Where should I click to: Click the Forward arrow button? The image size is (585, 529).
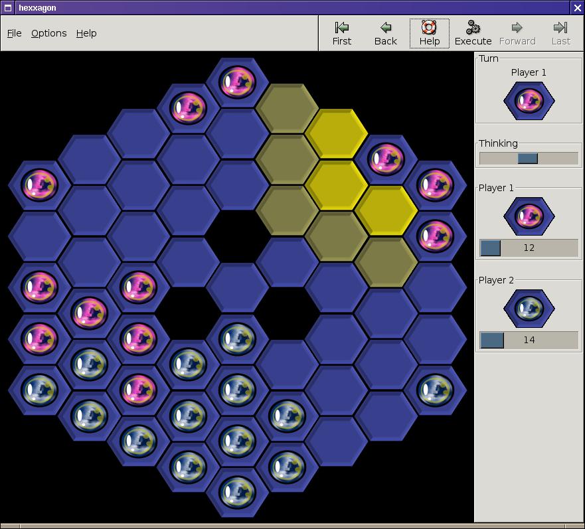[x=517, y=33]
